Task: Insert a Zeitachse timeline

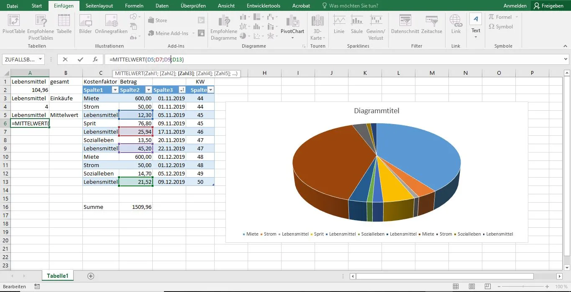Action: pos(431,26)
